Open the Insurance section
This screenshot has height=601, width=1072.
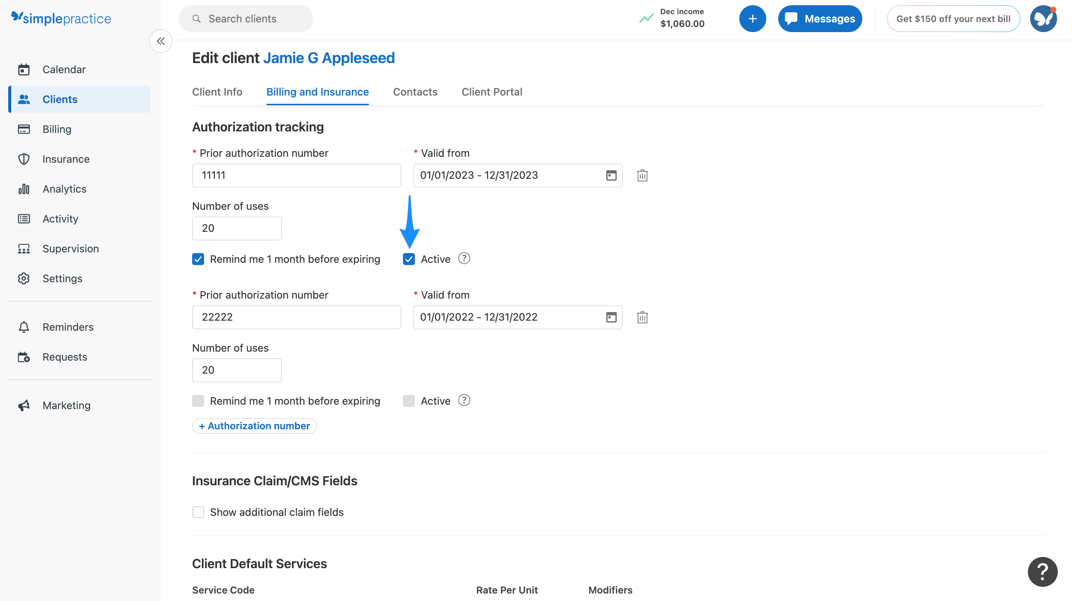pos(66,159)
